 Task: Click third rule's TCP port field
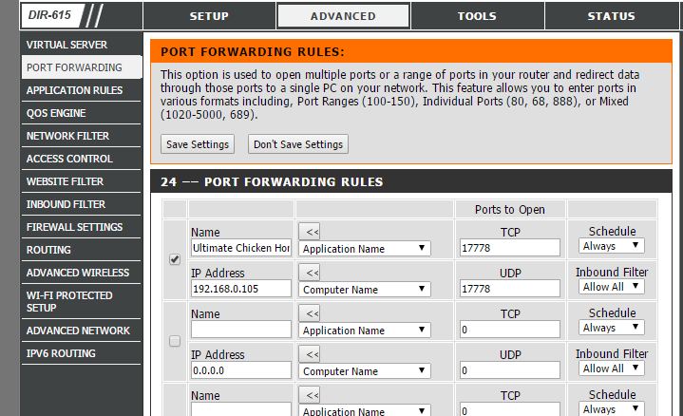click(x=509, y=409)
